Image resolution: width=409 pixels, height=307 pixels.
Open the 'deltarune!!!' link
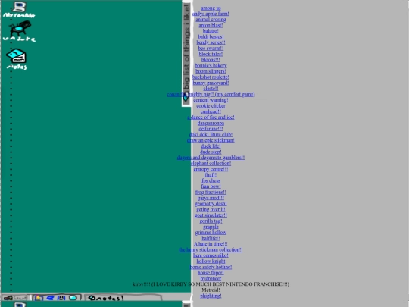(x=211, y=129)
